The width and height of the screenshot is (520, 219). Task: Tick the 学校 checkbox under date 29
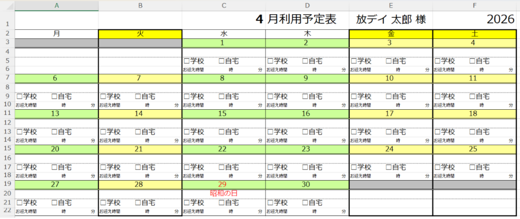[186, 203]
